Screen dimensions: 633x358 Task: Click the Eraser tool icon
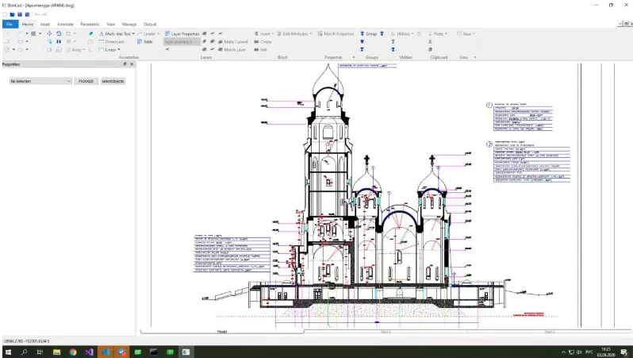coord(90,33)
